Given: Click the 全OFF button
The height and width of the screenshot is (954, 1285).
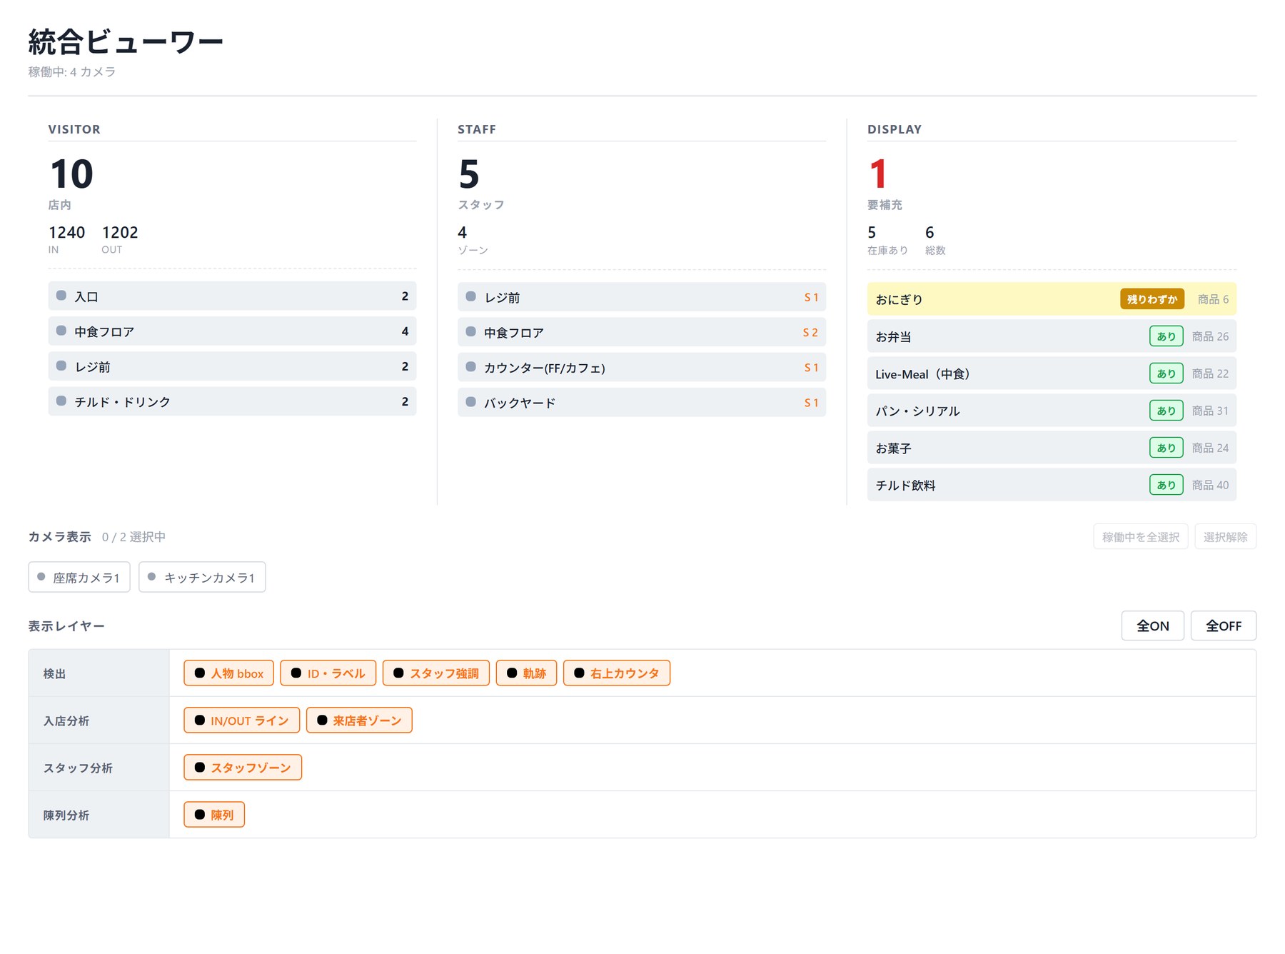Looking at the screenshot, I should 1223,626.
